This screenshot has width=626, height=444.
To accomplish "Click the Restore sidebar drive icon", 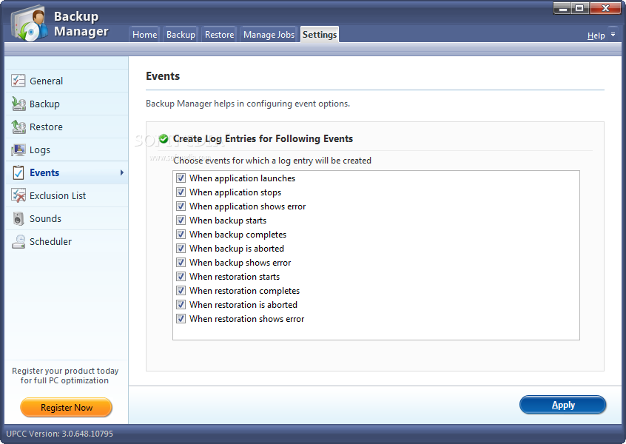I will coord(18,127).
